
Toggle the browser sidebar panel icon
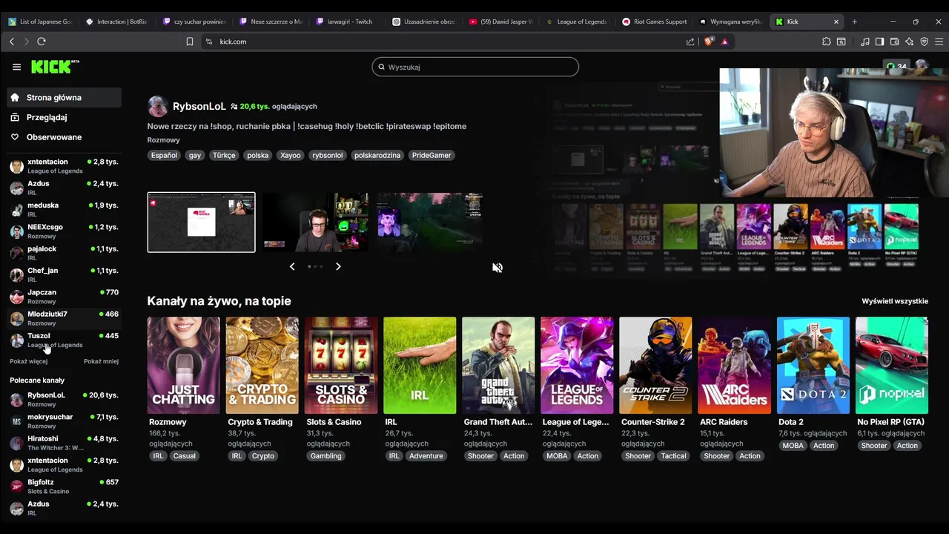(879, 42)
